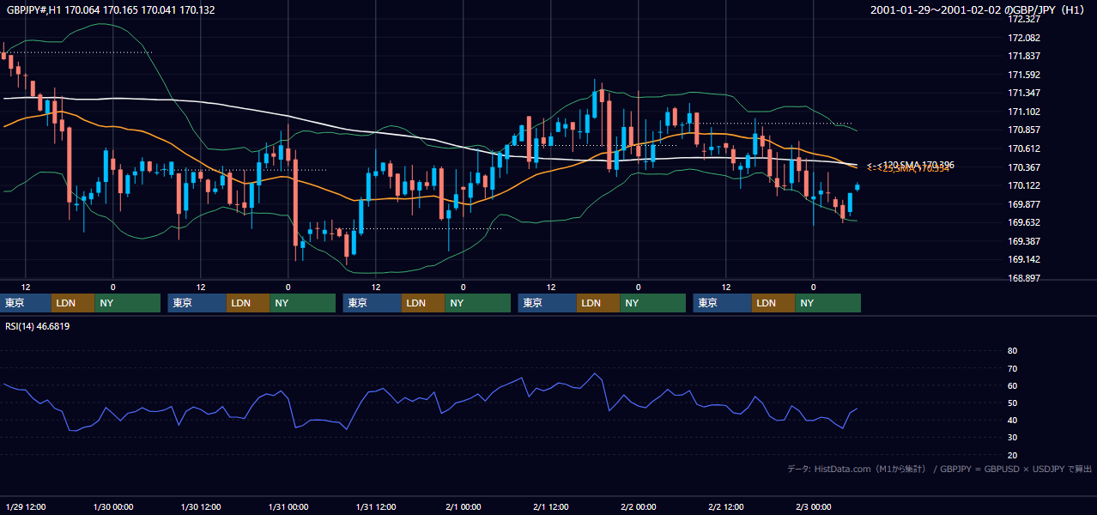Screen dimensions: 1097x515
Task: Select the 1/31 00:00 time label
Action: coord(288,507)
